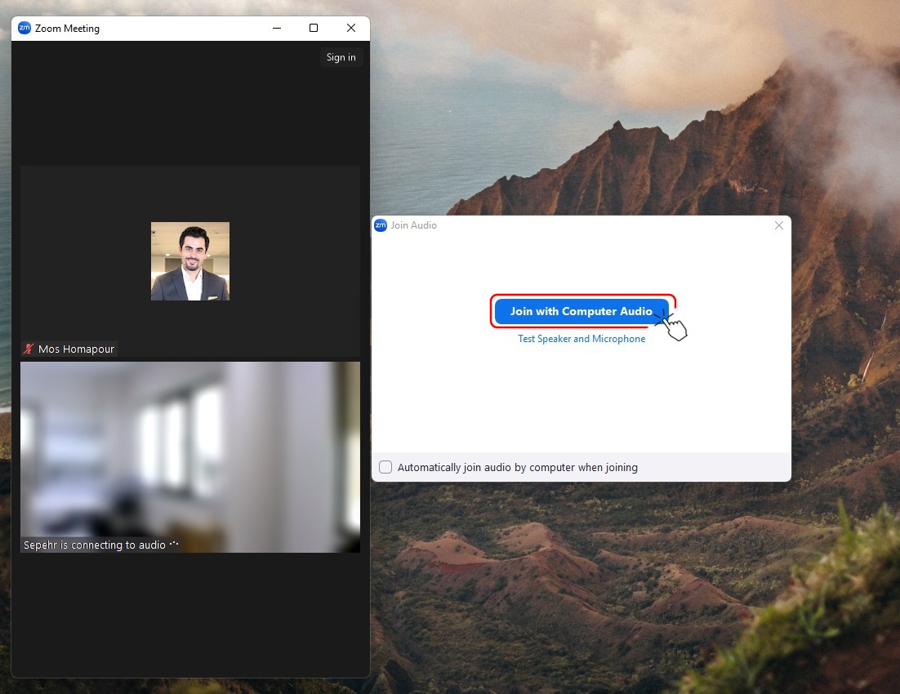The width and height of the screenshot is (900, 694).
Task: Click the Mos Homapour name label
Action: (76, 349)
